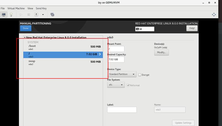Switch to fullscreen view icon

[214, 14]
